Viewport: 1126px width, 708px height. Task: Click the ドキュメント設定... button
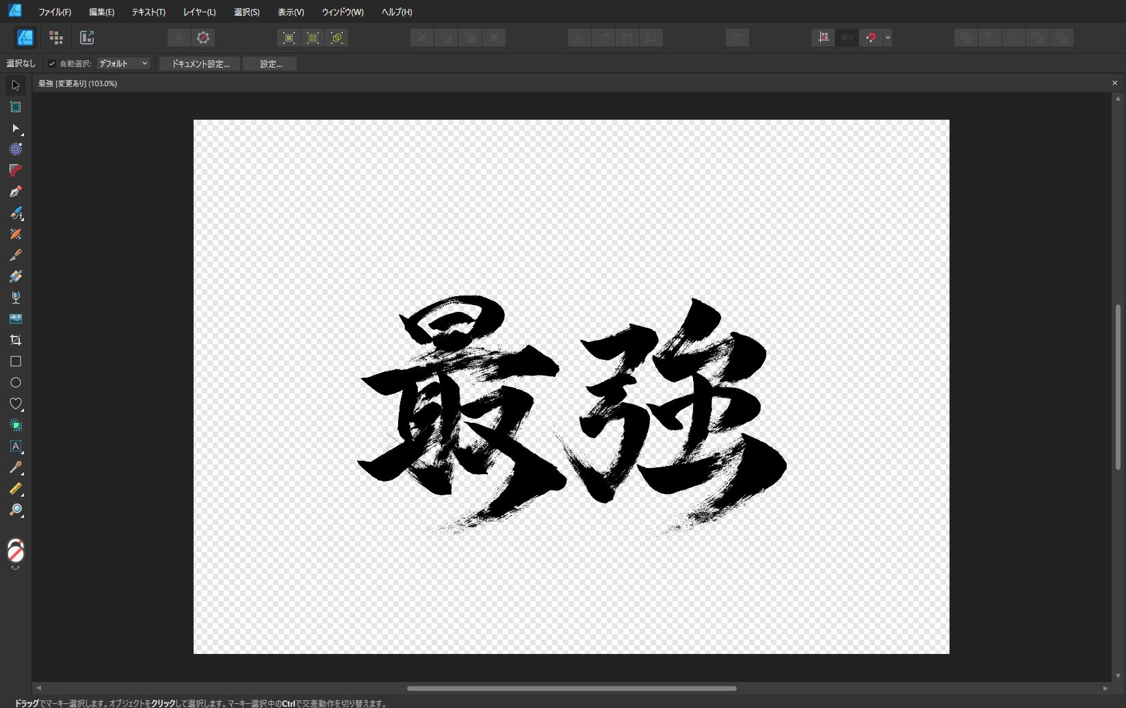[200, 64]
